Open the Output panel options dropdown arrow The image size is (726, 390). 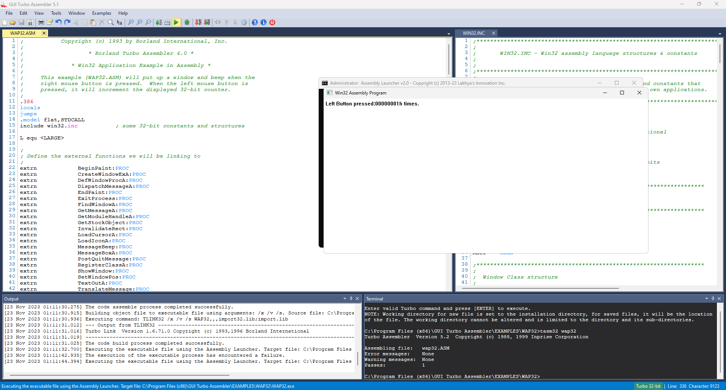pos(344,299)
